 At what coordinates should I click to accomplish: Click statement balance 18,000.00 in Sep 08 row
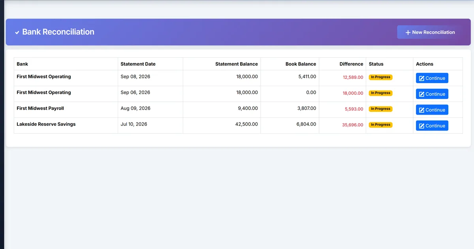pyautogui.click(x=247, y=77)
